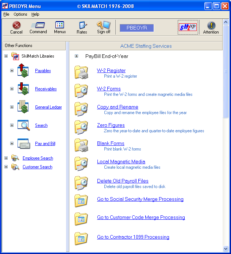Click the General Ledger icon
Viewport: 231px width, 254px height.
point(23,107)
